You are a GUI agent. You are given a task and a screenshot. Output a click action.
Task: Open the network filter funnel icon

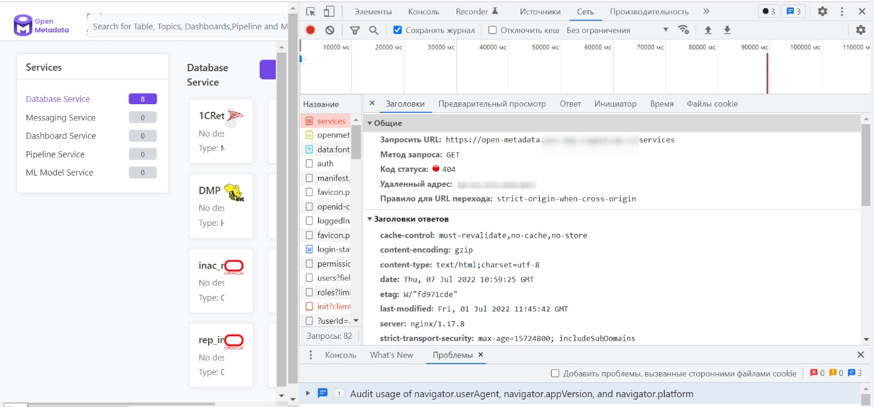(355, 30)
